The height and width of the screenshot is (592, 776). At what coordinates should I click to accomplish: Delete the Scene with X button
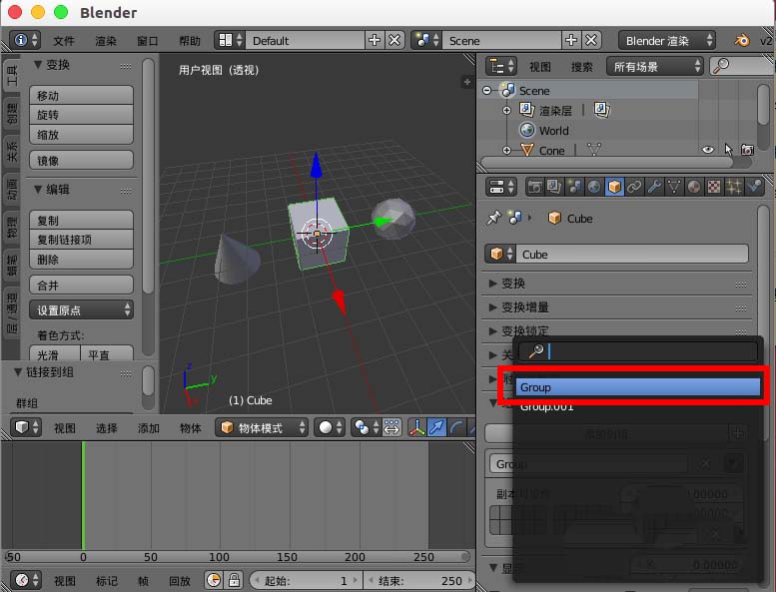[591, 40]
